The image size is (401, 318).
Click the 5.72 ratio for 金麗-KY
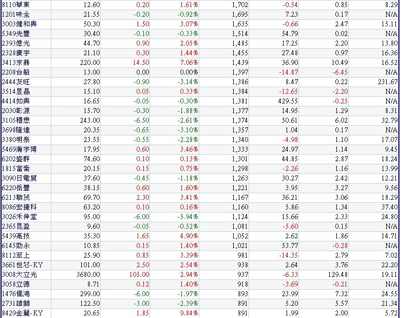pos(391,313)
